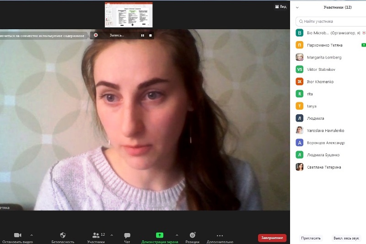
Task: Click the orange IK avatar
Action: (x=300, y=82)
